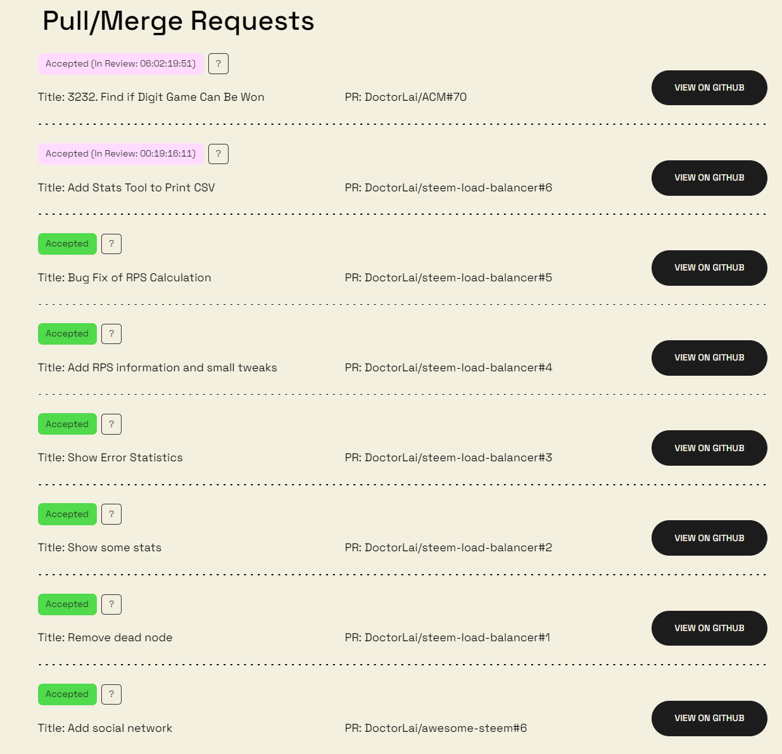The height and width of the screenshot is (754, 782).
Task: Open View on GitHub for steem-load-balancer#1
Action: tap(709, 628)
